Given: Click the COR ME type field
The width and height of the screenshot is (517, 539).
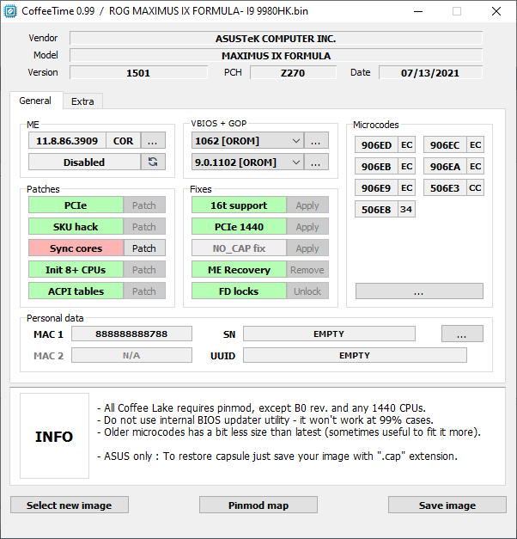Looking at the screenshot, I should click(x=124, y=141).
